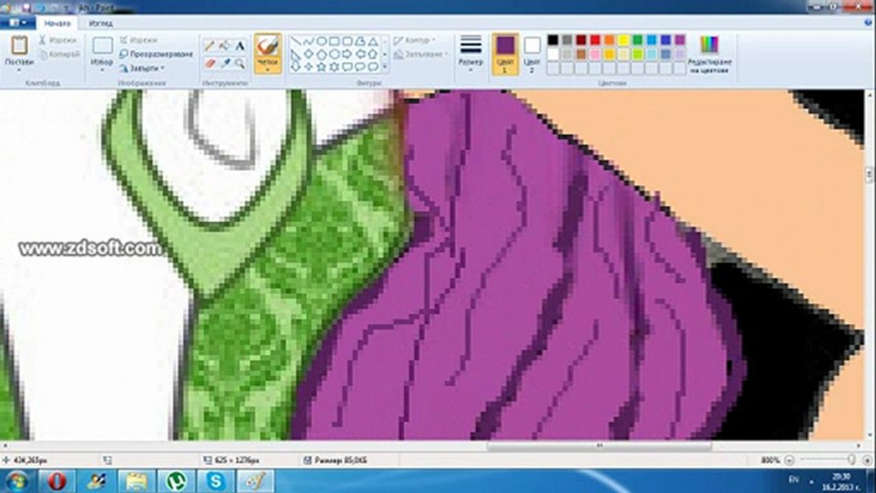Select the Eraser tool
The image size is (876, 493).
210,63
